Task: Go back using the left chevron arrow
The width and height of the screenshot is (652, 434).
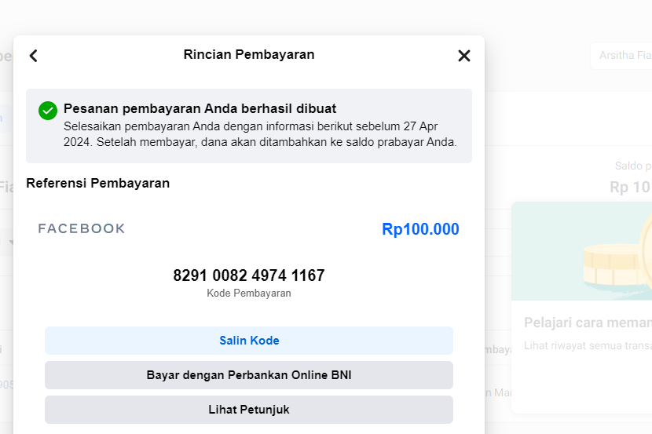Action: coord(33,56)
